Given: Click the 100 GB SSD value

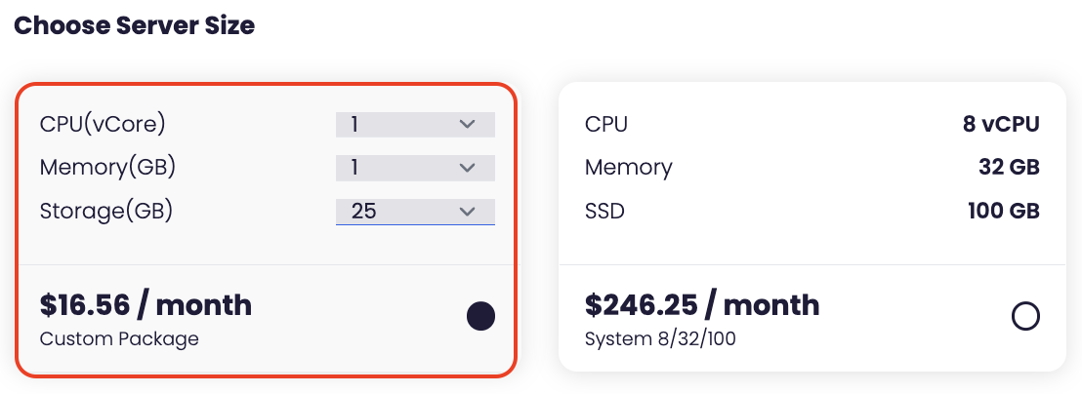Looking at the screenshot, I should (1004, 210).
